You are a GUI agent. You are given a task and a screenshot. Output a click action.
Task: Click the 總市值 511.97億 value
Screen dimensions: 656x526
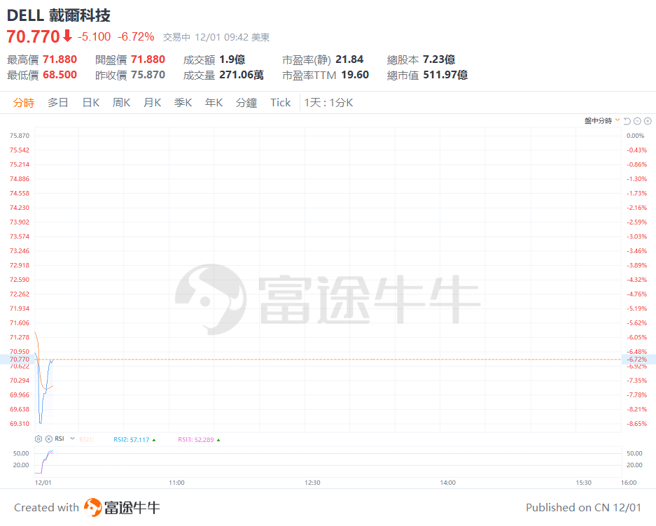(445, 75)
